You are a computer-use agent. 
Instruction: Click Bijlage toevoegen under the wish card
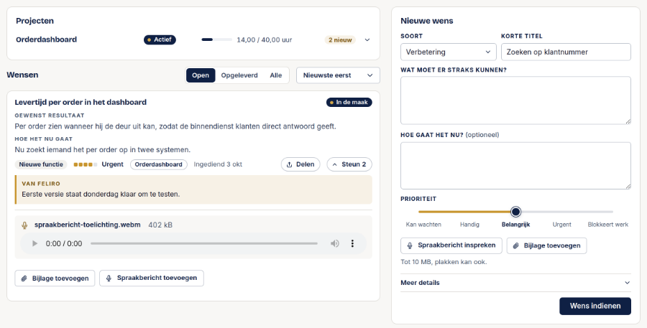pos(55,278)
